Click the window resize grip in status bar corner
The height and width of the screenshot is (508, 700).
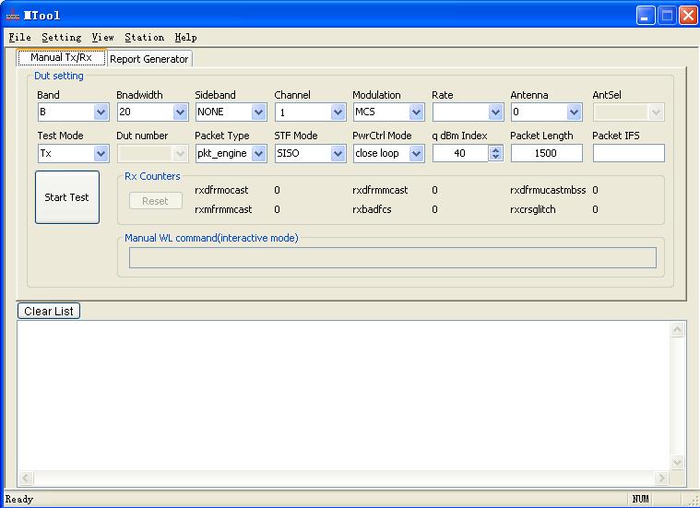tap(694, 501)
